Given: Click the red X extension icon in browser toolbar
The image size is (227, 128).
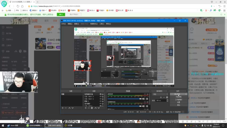Looking at the screenshot, I should tap(206, 11).
